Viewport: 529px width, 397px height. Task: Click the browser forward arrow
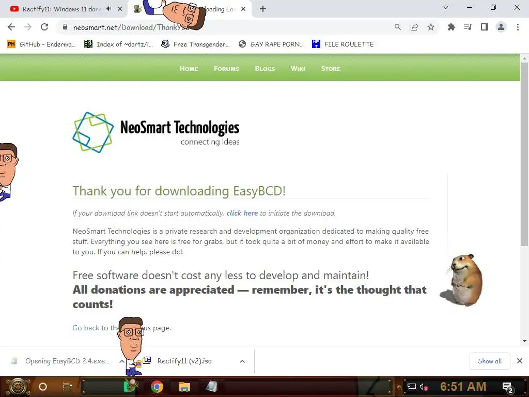(28, 27)
